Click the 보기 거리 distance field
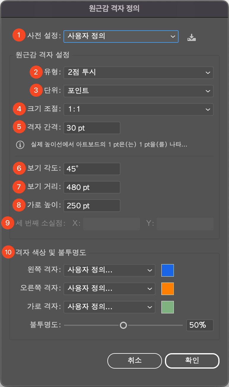Image resolution: width=229 pixels, height=387 pixels. [92, 187]
